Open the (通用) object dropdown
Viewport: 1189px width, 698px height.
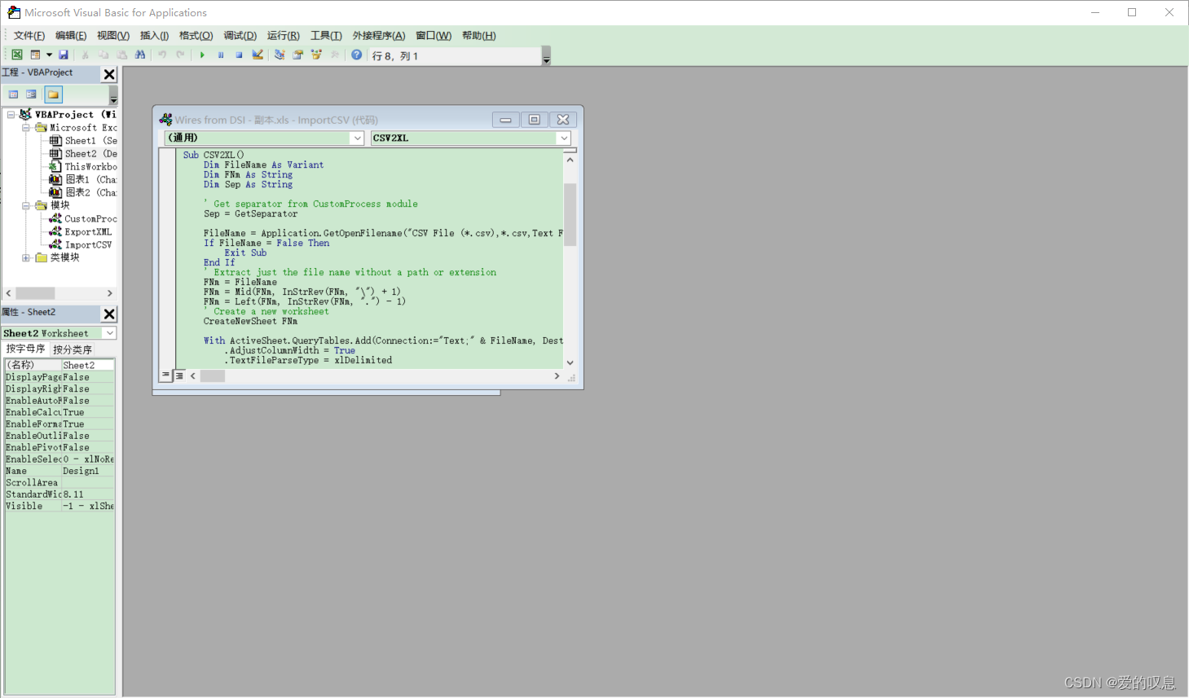357,138
